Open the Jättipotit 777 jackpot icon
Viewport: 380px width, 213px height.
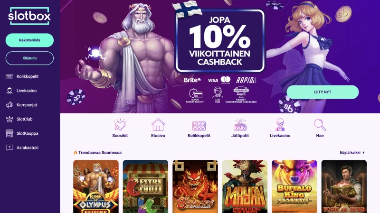point(240,125)
